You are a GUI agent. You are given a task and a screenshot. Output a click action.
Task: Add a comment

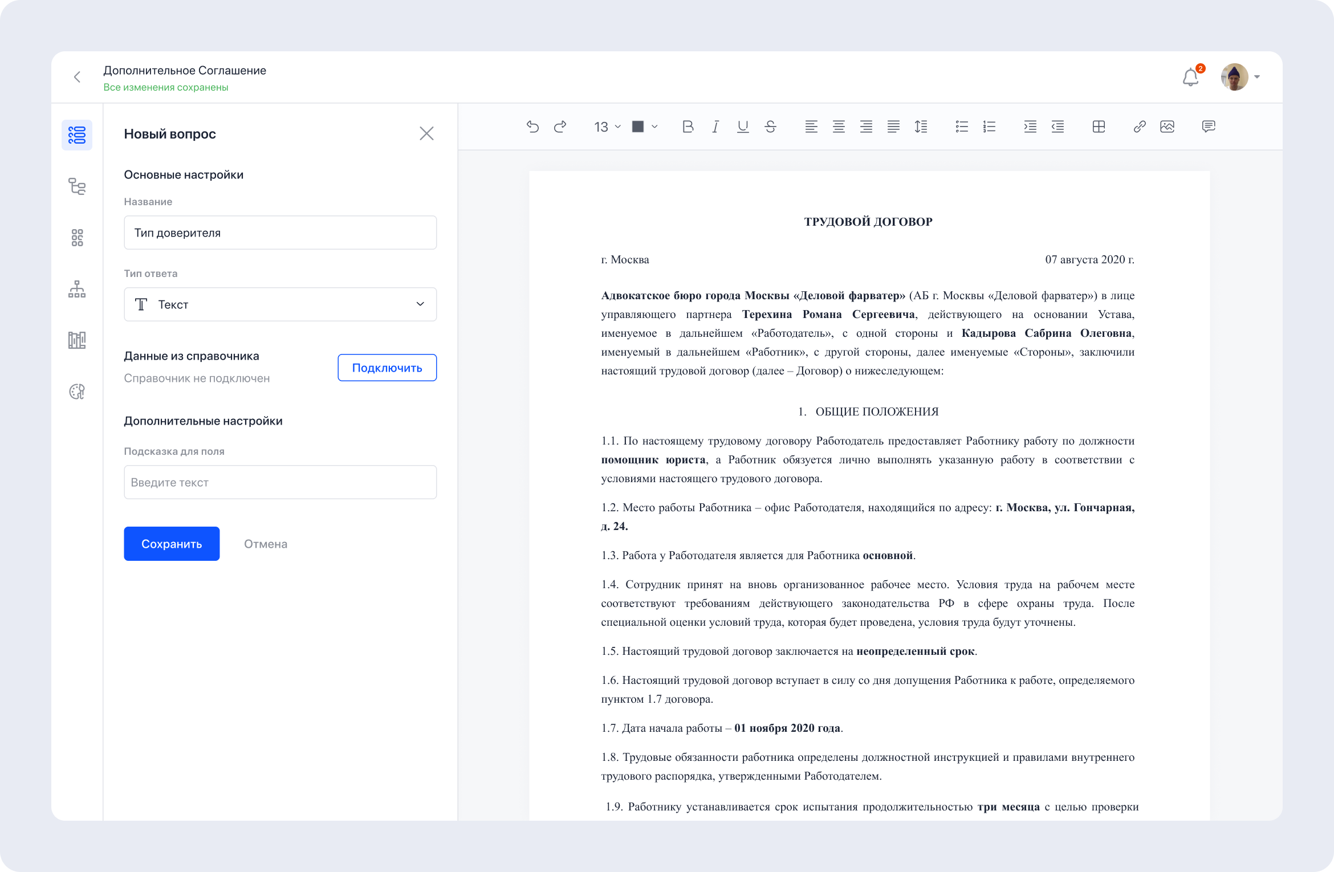click(x=1208, y=127)
